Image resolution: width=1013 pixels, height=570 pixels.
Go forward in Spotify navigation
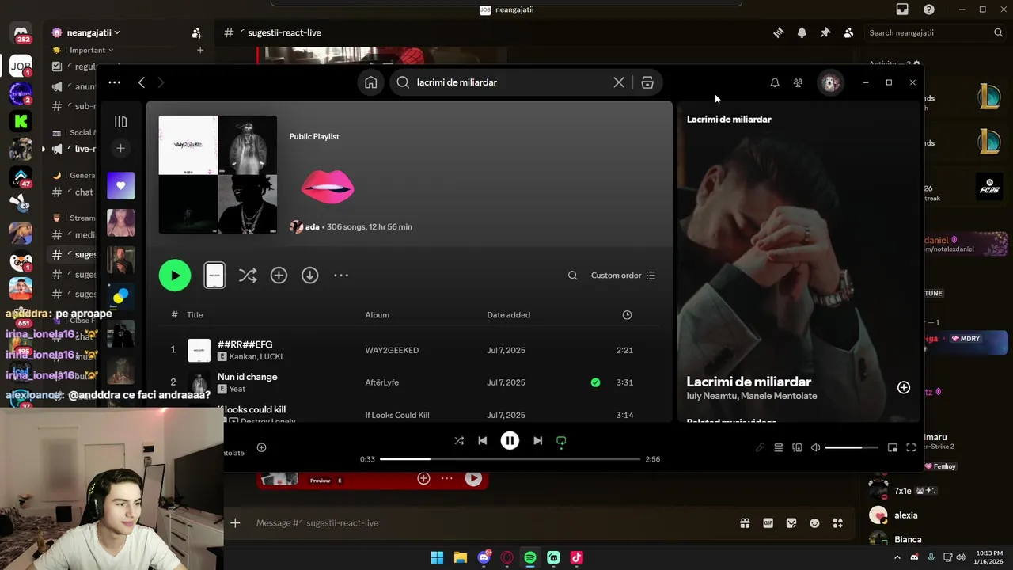tap(161, 82)
